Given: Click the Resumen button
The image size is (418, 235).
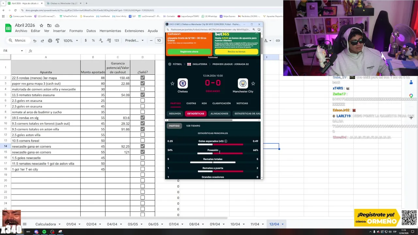Looking at the screenshot, I should (175, 114).
